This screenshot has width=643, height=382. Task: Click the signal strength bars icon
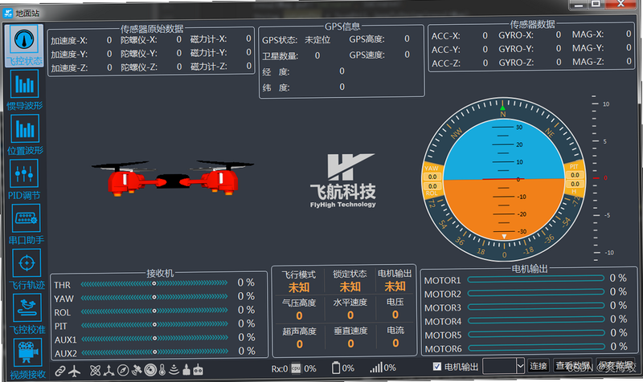tap(376, 368)
